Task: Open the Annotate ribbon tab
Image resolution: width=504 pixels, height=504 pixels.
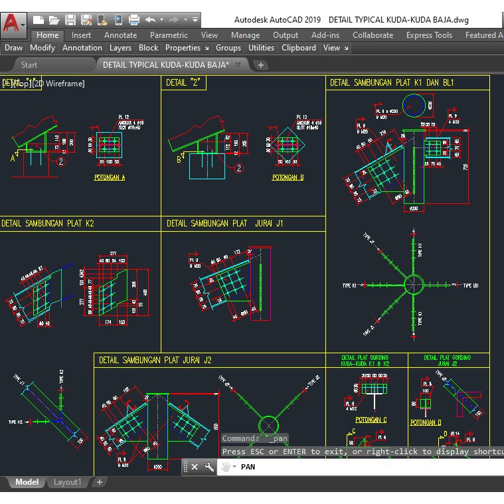Action: tap(121, 35)
